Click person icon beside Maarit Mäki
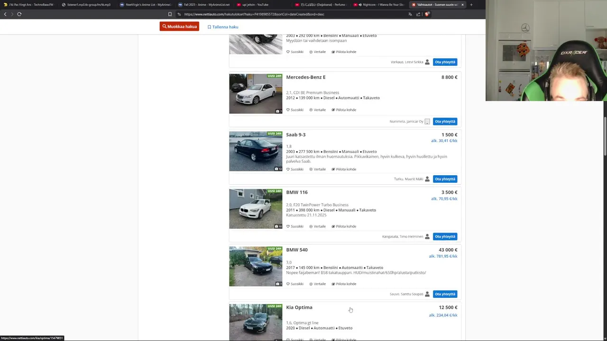The image size is (607, 341). pyautogui.click(x=427, y=179)
